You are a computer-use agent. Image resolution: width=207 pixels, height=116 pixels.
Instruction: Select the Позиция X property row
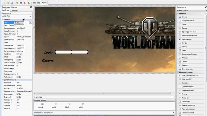click(x=17, y=100)
